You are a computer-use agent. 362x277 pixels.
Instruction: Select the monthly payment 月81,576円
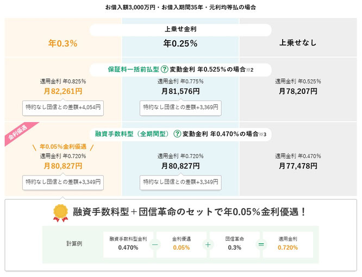pyautogui.click(x=180, y=91)
